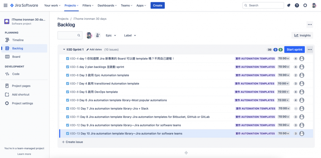Open TO DO status dropdown for II3D-8
Screen dimensions: 321x158
click(283, 92)
